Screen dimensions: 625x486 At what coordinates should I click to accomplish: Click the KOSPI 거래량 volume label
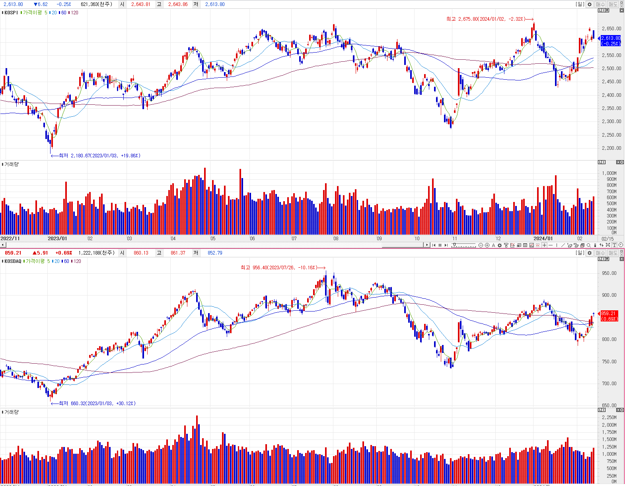click(11, 164)
